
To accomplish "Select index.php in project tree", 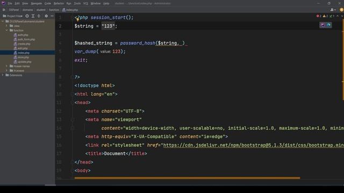I will (24, 53).
